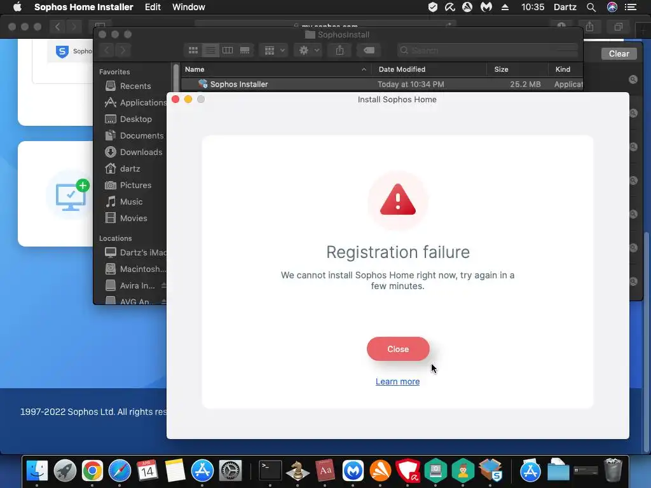
Task: Select Finder column view button
Action: click(228, 50)
